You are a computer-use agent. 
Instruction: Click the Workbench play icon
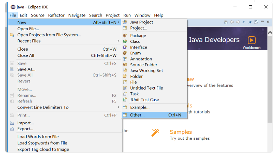[x=251, y=40]
